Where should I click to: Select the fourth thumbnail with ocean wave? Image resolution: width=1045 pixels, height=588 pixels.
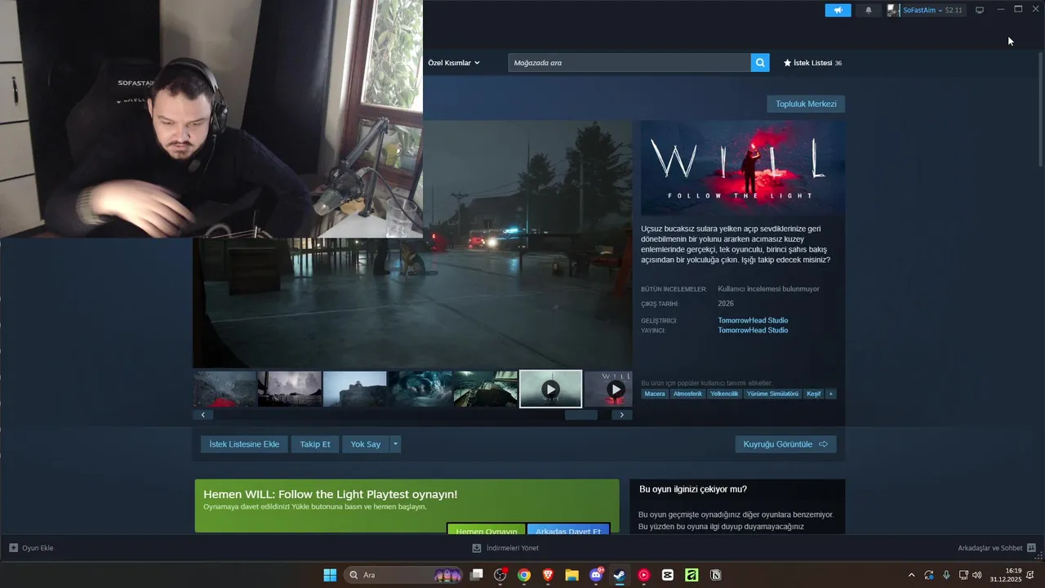pyautogui.click(x=420, y=389)
